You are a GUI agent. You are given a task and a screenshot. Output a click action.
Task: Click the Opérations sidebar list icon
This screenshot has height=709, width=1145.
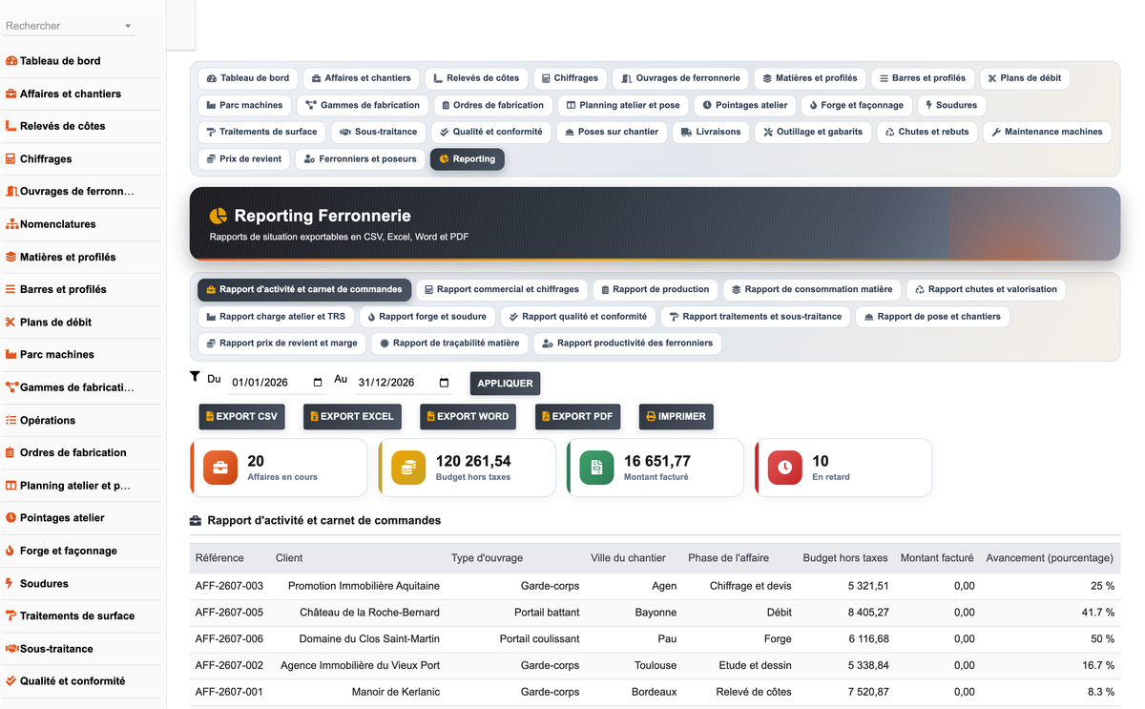point(11,420)
